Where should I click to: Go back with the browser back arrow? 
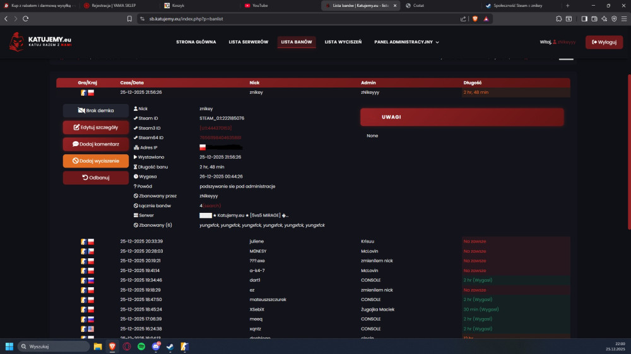pos(6,19)
